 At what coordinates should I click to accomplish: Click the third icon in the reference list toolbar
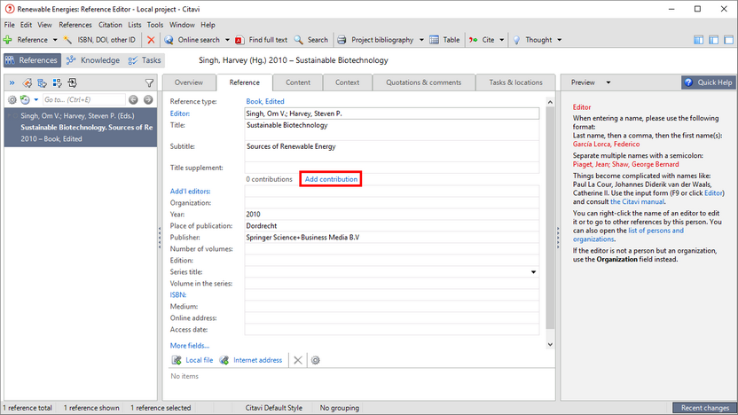[x=43, y=83]
